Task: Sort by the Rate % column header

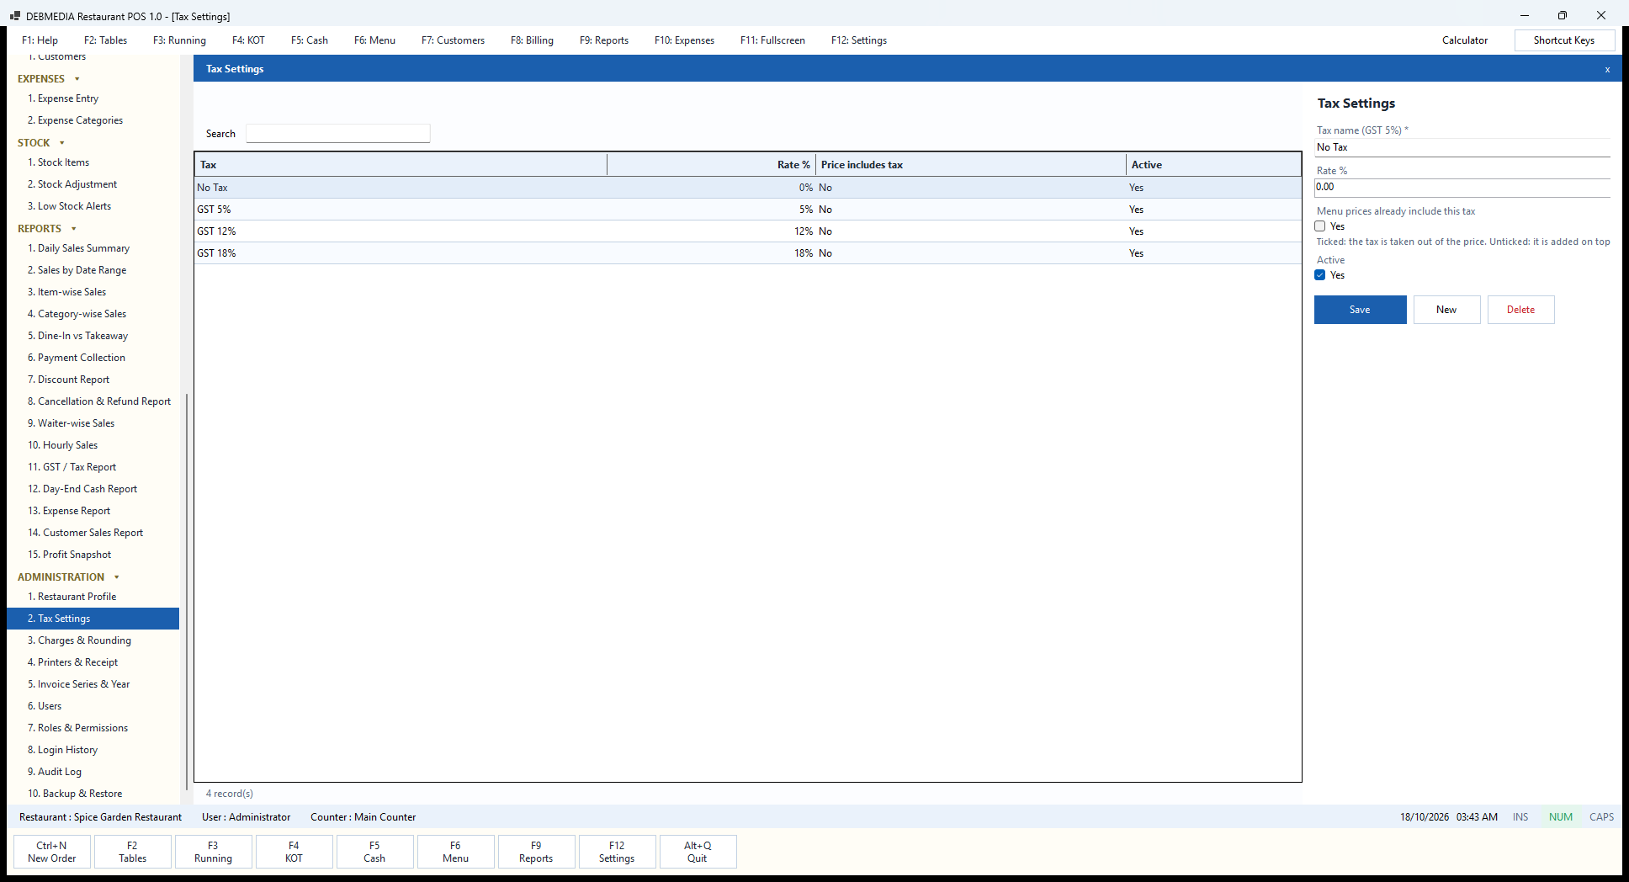Action: 711,165
